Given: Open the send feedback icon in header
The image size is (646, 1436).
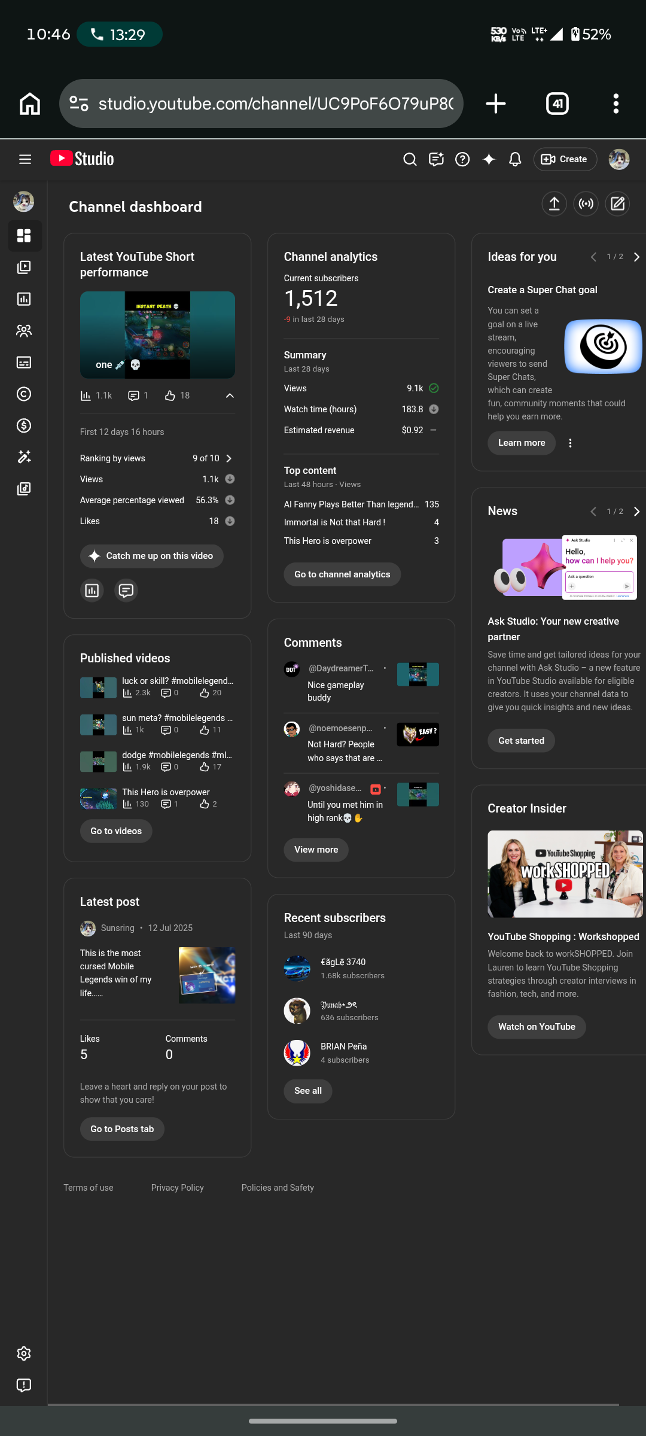Looking at the screenshot, I should [436, 159].
